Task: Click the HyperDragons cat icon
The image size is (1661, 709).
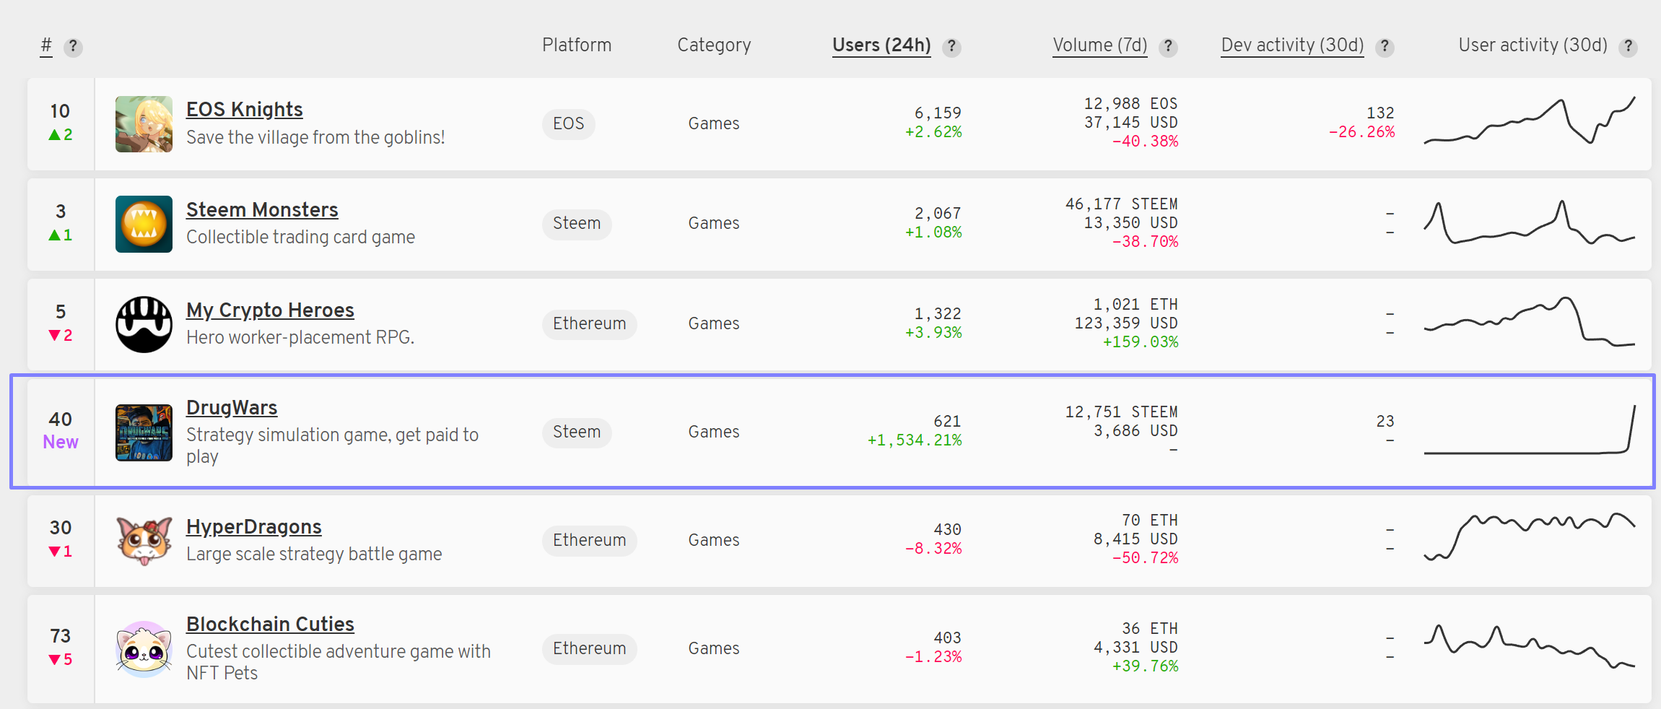Action: tap(144, 541)
